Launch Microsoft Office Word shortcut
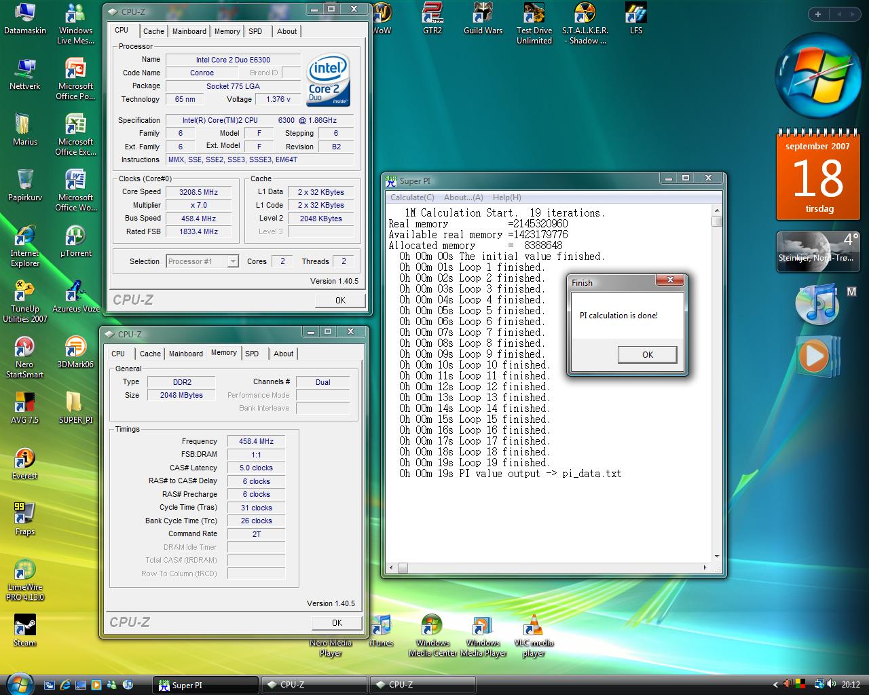This screenshot has height=695, width=869. (x=75, y=191)
